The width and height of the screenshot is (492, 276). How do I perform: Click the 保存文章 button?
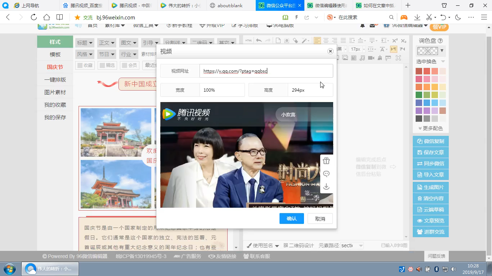(431, 152)
